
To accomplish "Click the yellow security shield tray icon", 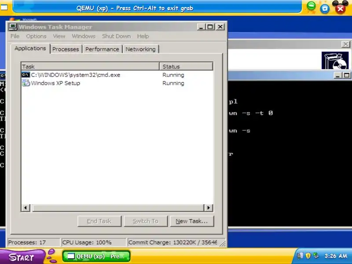I will click(x=308, y=256).
